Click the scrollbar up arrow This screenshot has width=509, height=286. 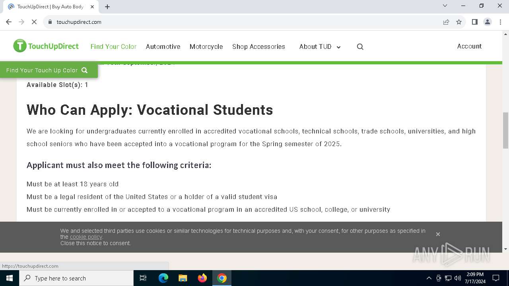pos(505,34)
